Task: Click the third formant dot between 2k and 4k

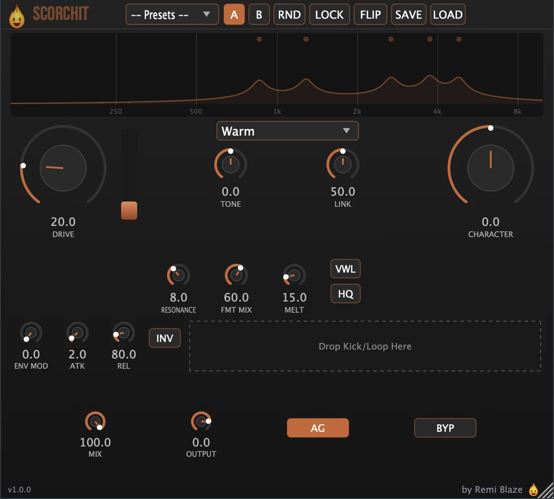Action: pos(391,39)
